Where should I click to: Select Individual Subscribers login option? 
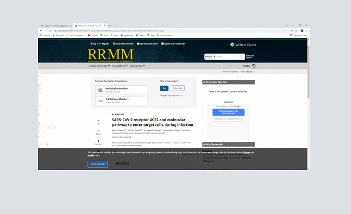click(x=121, y=90)
